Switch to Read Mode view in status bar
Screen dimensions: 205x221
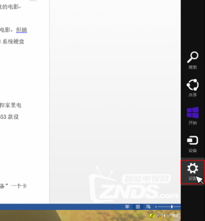(x=127, y=207)
